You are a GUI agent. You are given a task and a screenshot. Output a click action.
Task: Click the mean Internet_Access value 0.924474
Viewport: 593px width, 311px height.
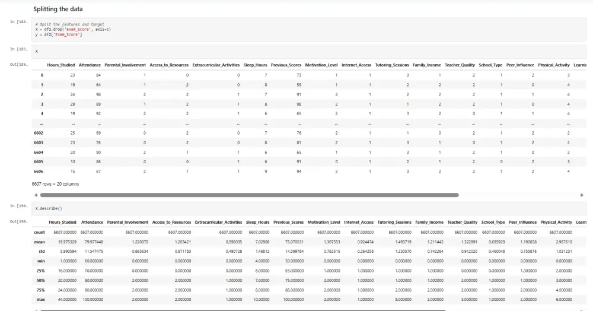click(x=365, y=242)
